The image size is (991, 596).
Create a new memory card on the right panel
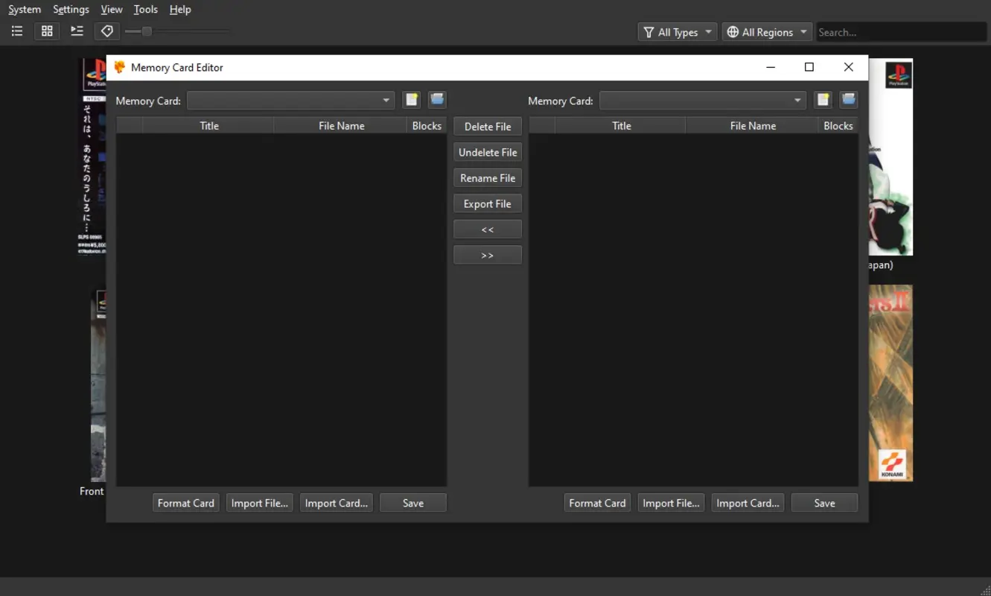click(x=823, y=99)
